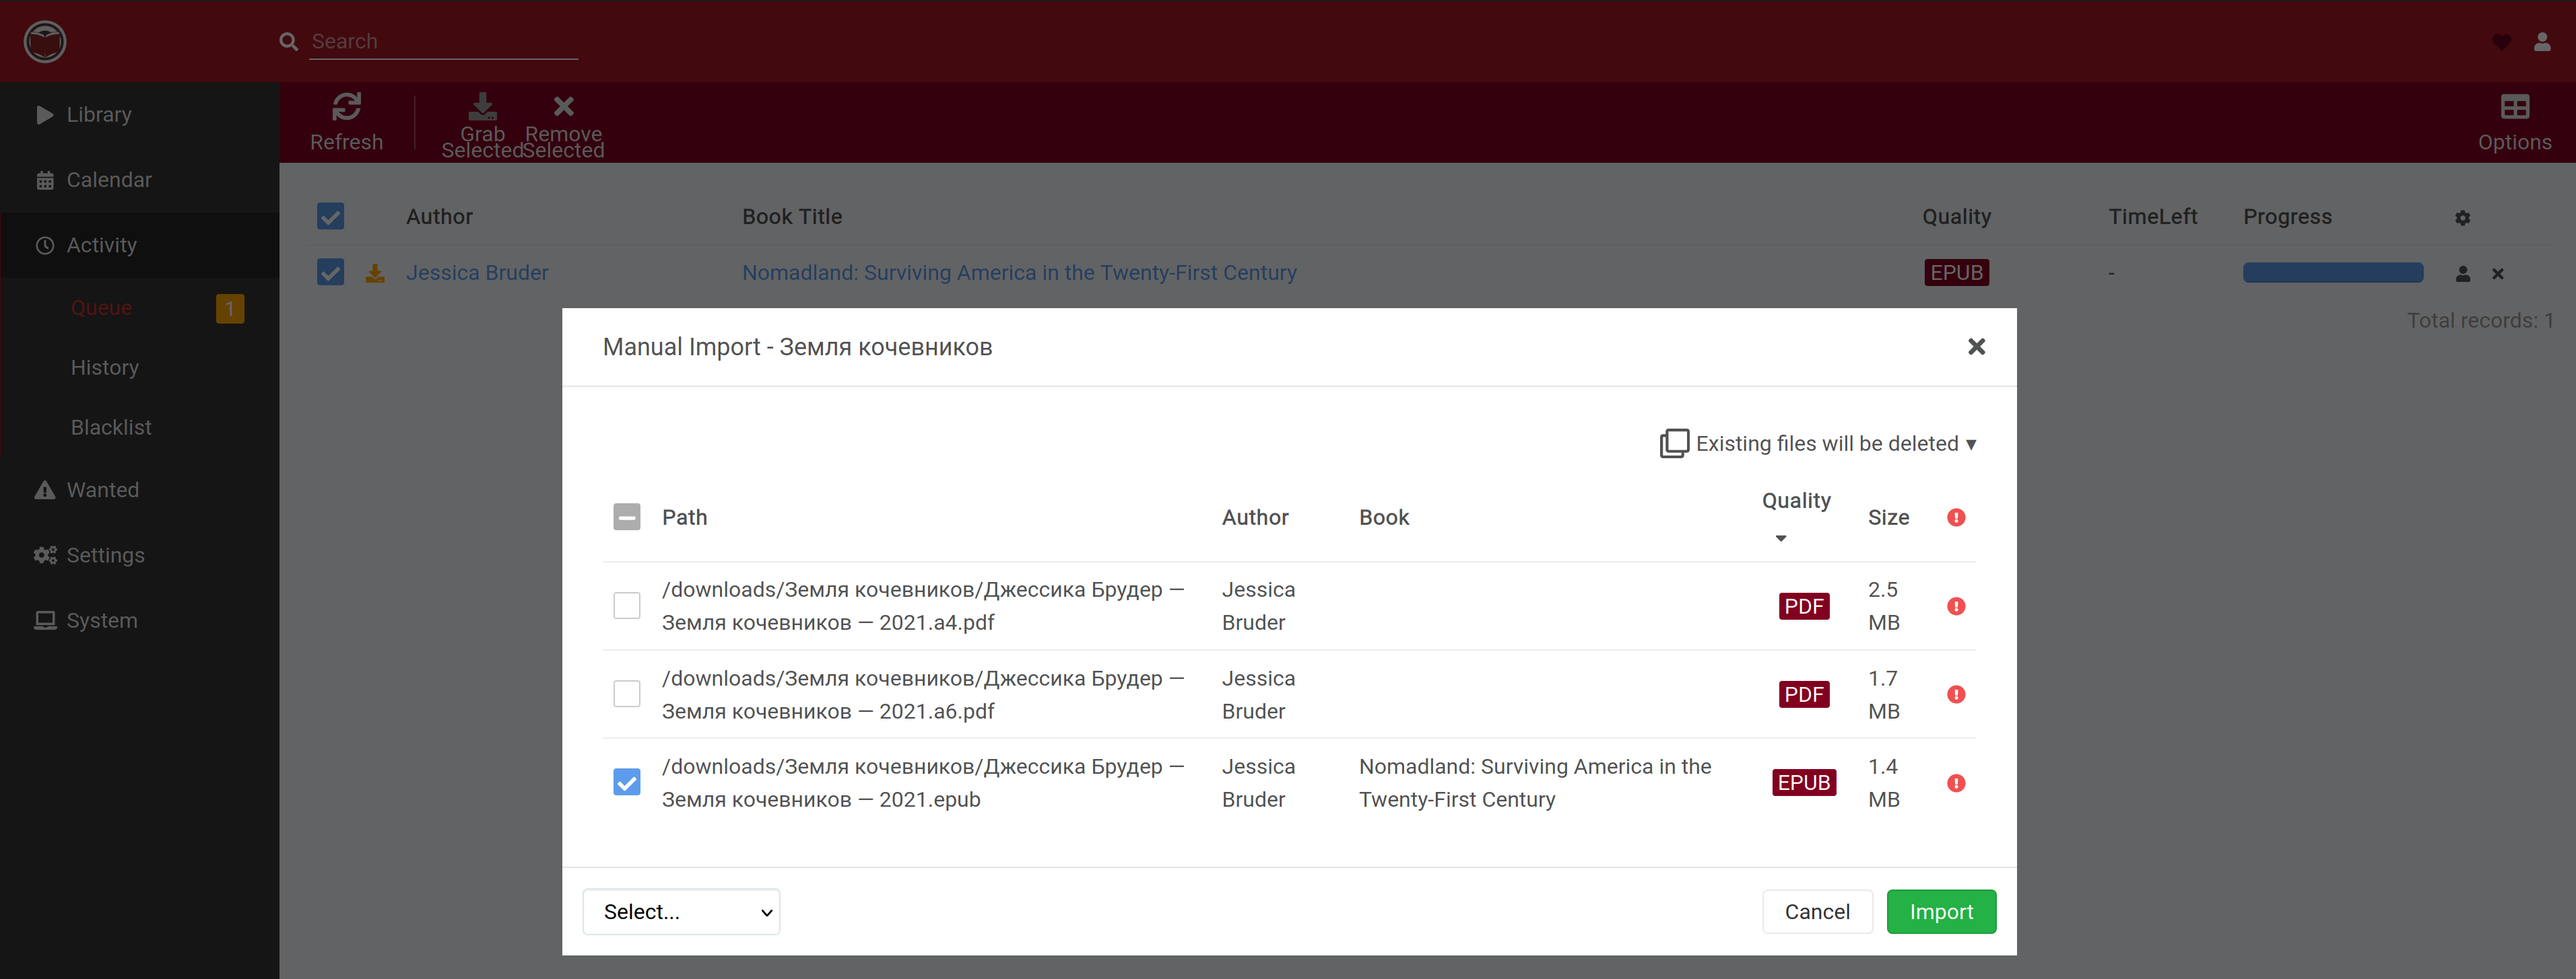This screenshot has height=979, width=2576.
Task: Toggle the select-all checkbox in the Path header
Action: pos(627,517)
